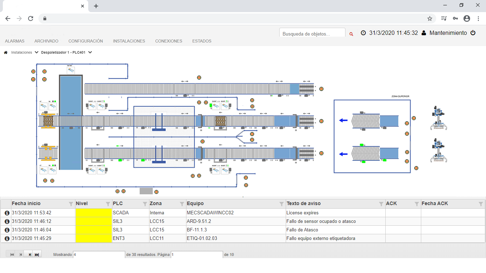The width and height of the screenshot is (486, 273).
Task: Go to the last page of results
Action: pos(37,255)
